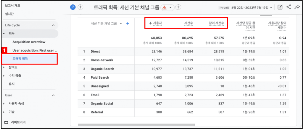Click Email engaged sessions value 2,469
The height and width of the screenshot is (129, 303).
point(220,95)
